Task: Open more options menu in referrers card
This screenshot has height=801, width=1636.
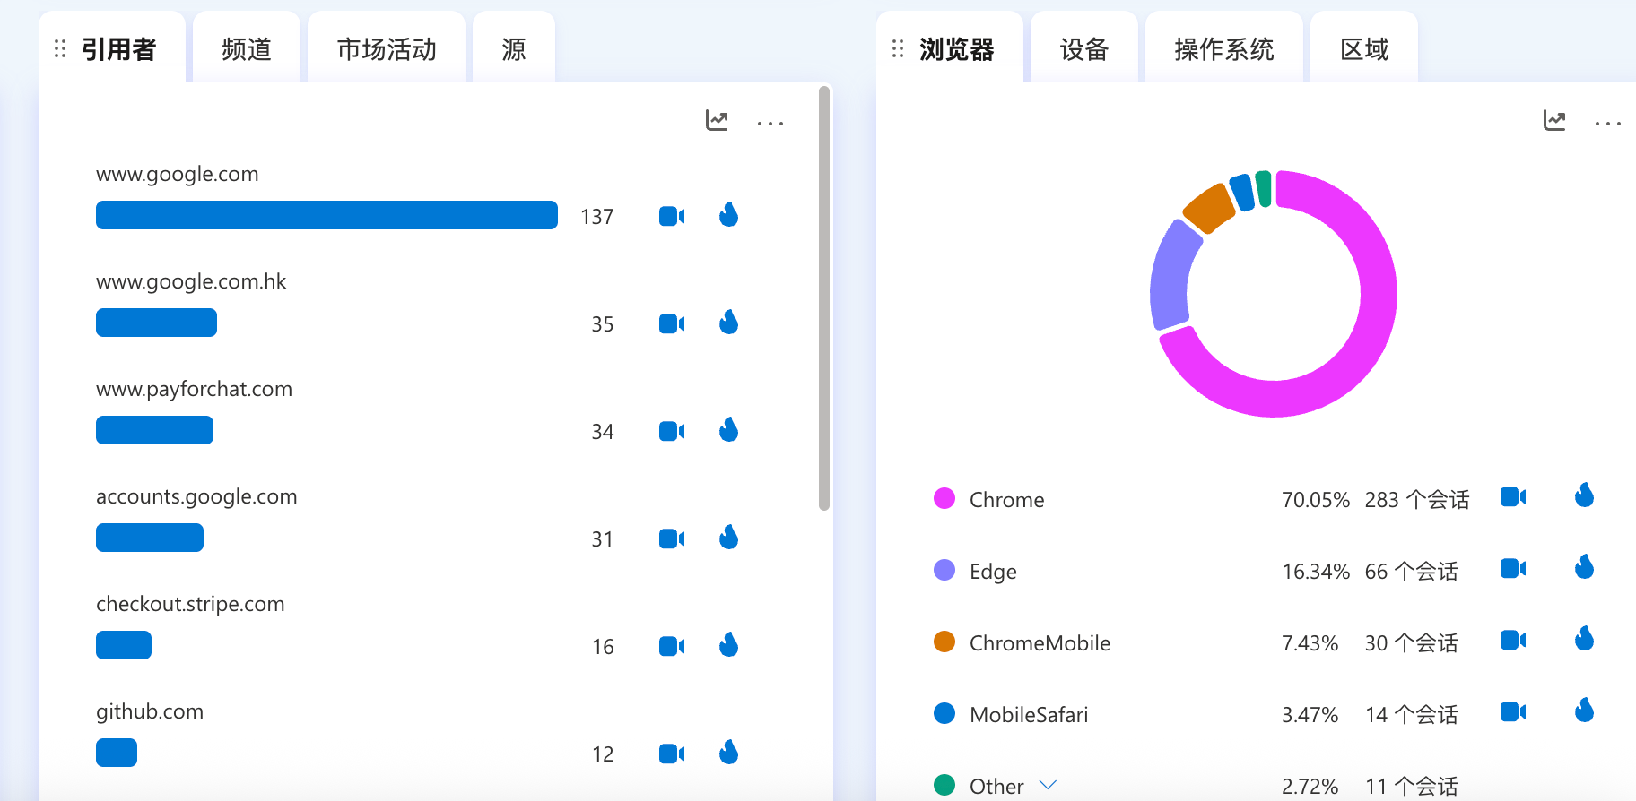Action: click(x=770, y=123)
